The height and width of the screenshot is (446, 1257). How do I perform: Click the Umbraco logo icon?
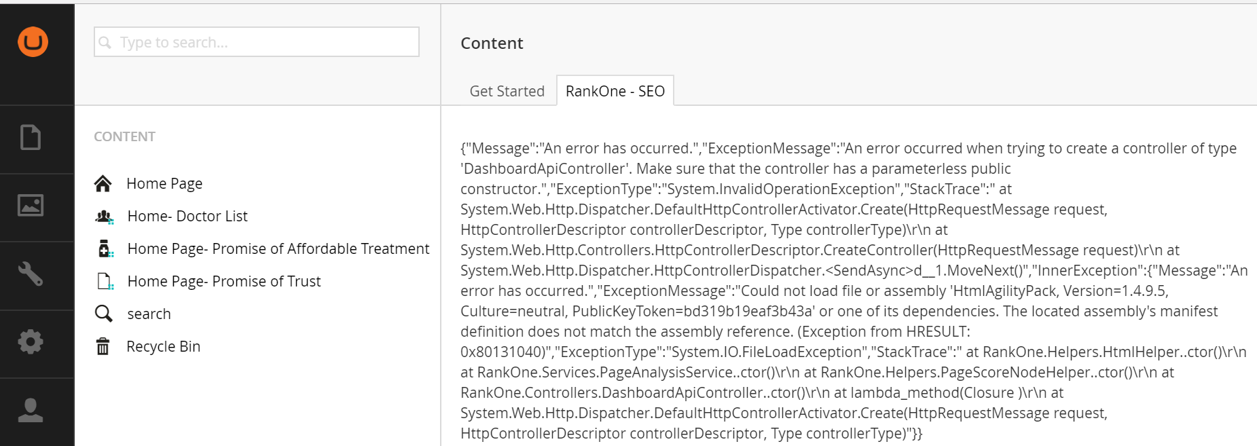[33, 42]
